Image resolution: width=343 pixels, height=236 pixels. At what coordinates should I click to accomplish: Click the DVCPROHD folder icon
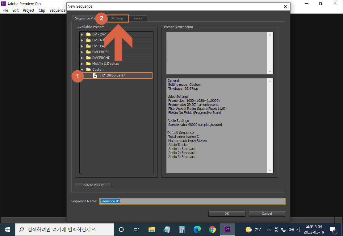click(x=88, y=58)
